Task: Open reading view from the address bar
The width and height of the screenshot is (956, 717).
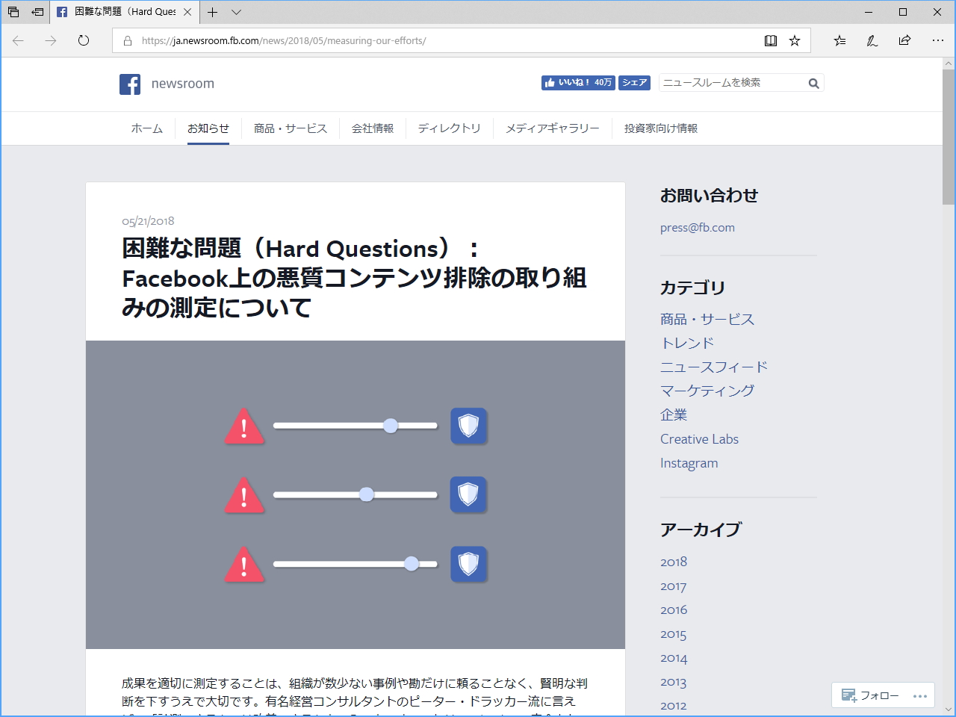Action: (x=770, y=40)
